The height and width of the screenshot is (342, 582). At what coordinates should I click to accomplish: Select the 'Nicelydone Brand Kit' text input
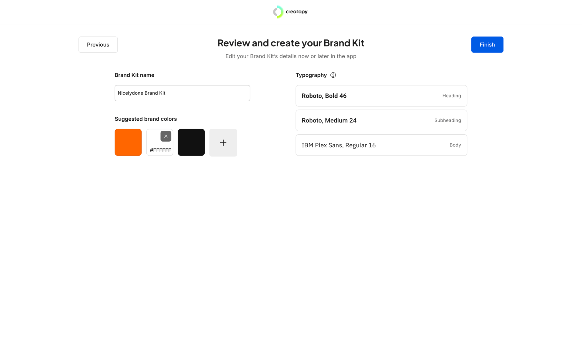pos(182,93)
